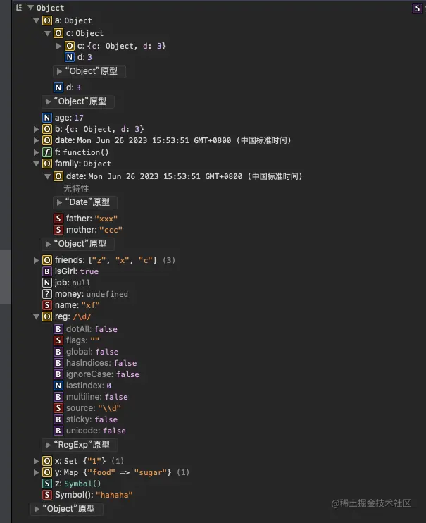The width and height of the screenshot is (426, 523).
Task: Click the boolean icon beside 'isGirl: true'
Action: (47, 271)
